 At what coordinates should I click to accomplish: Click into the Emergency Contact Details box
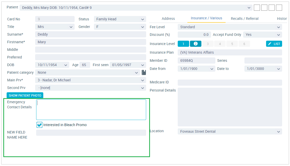click(x=91, y=110)
